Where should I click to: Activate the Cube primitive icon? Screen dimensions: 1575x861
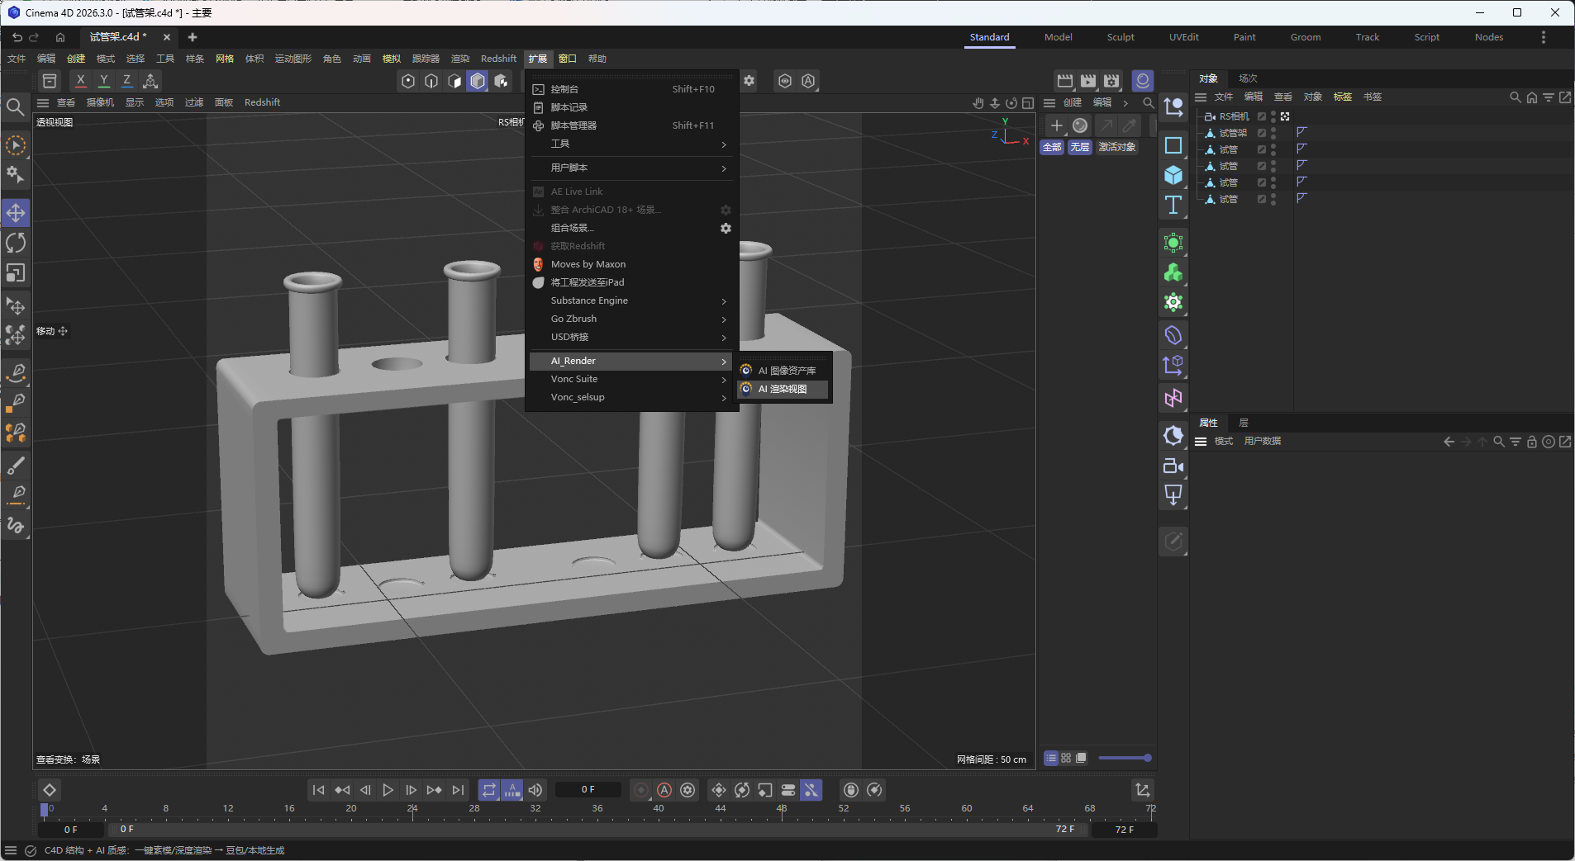tap(1173, 175)
